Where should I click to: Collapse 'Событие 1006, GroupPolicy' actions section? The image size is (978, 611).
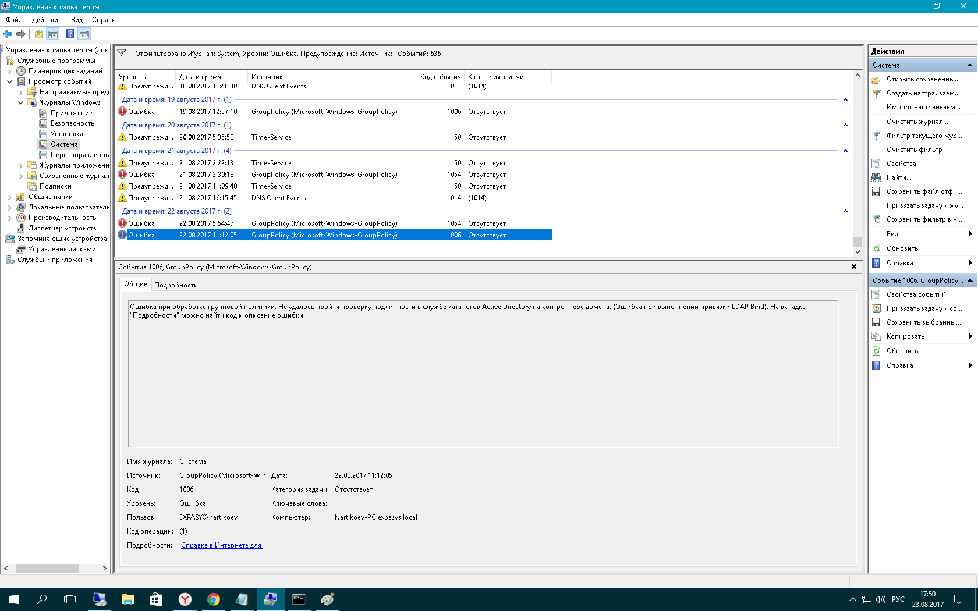pos(970,280)
